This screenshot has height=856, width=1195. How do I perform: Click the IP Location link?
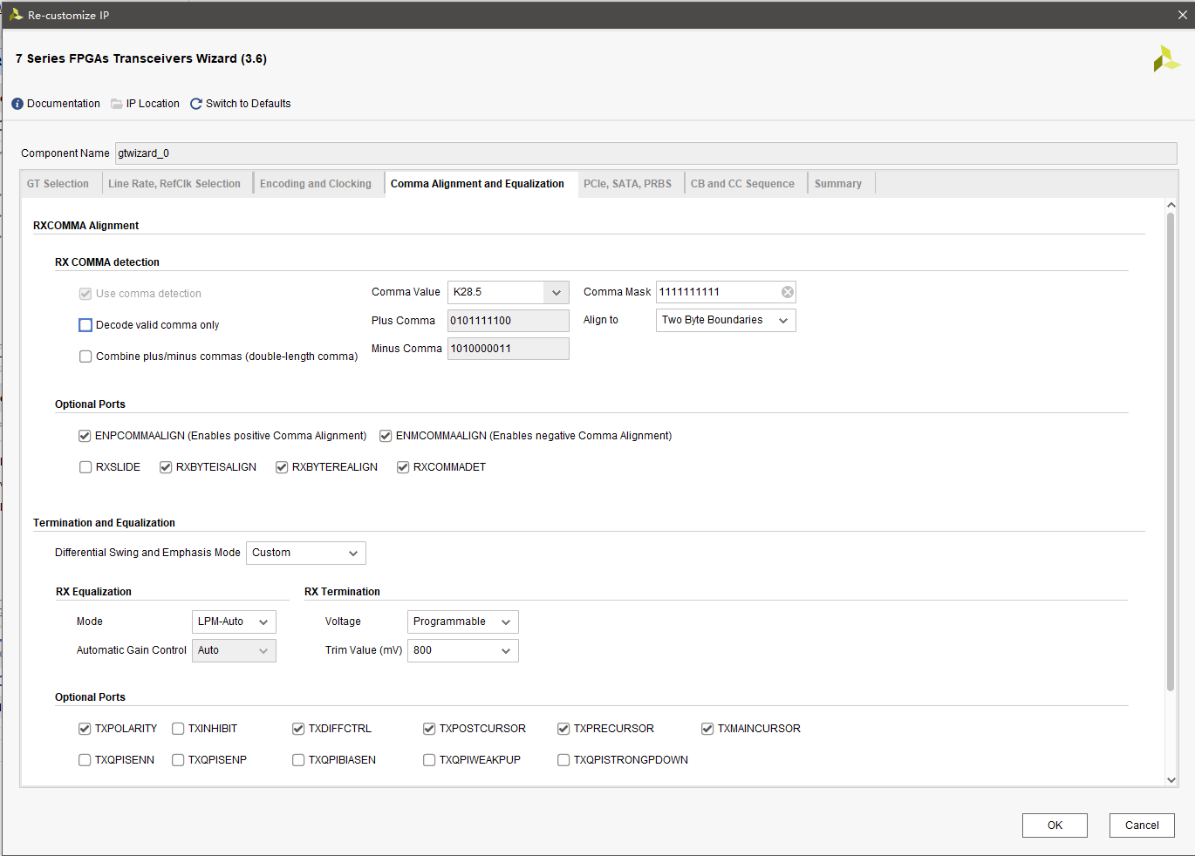pos(153,104)
